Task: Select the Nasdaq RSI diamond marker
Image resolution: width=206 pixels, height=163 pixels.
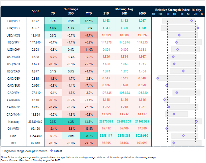Action: [196, 121]
